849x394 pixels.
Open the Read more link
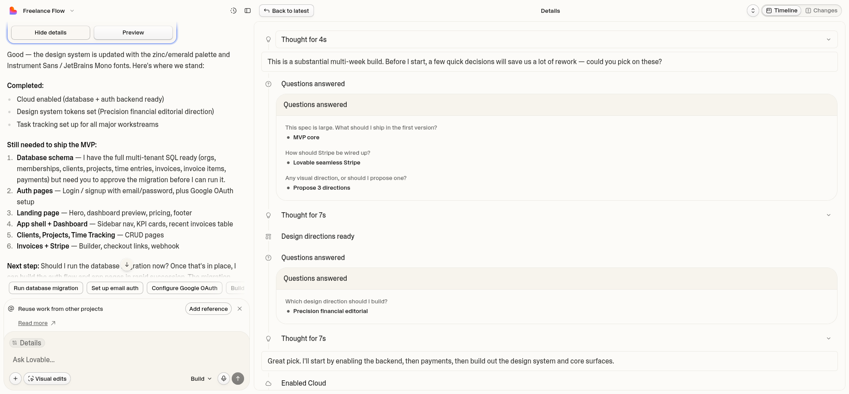tap(37, 323)
